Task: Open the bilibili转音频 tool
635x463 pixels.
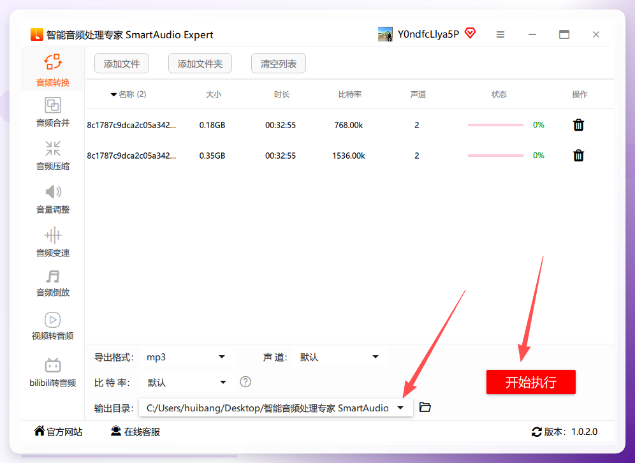Action: pos(53,372)
